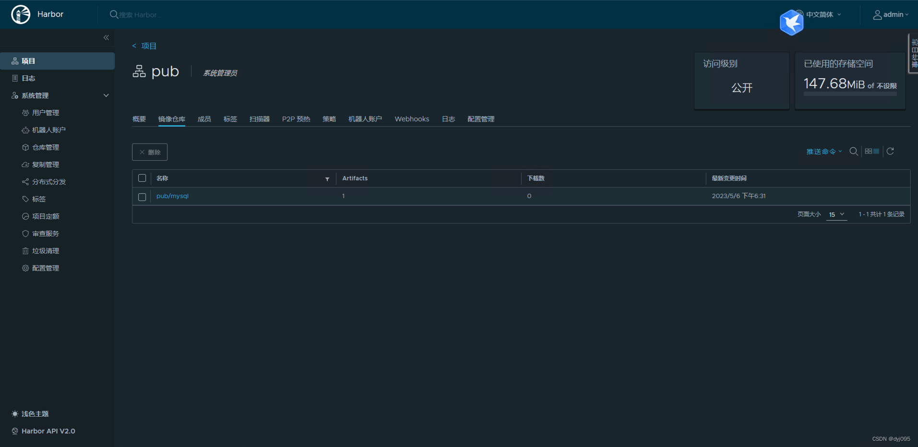Screen dimensions: 918x447
Task: Open 复制管理 in the sidebar
Action: pos(46,165)
